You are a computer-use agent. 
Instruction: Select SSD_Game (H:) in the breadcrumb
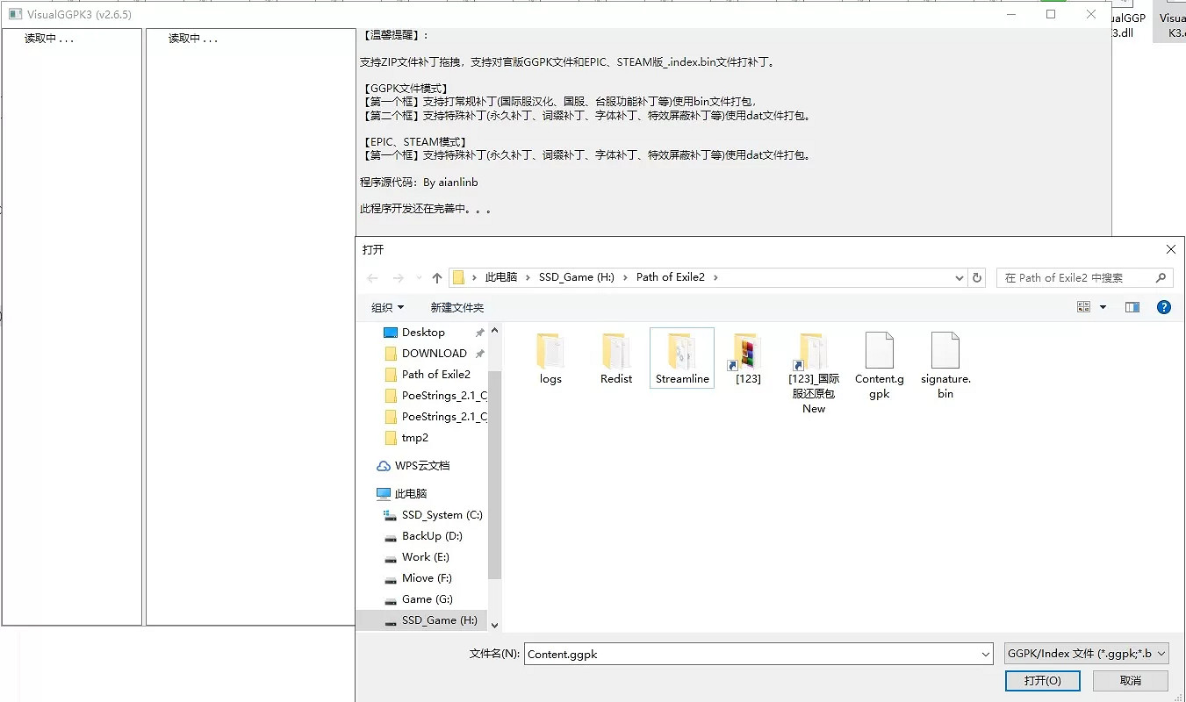577,276
